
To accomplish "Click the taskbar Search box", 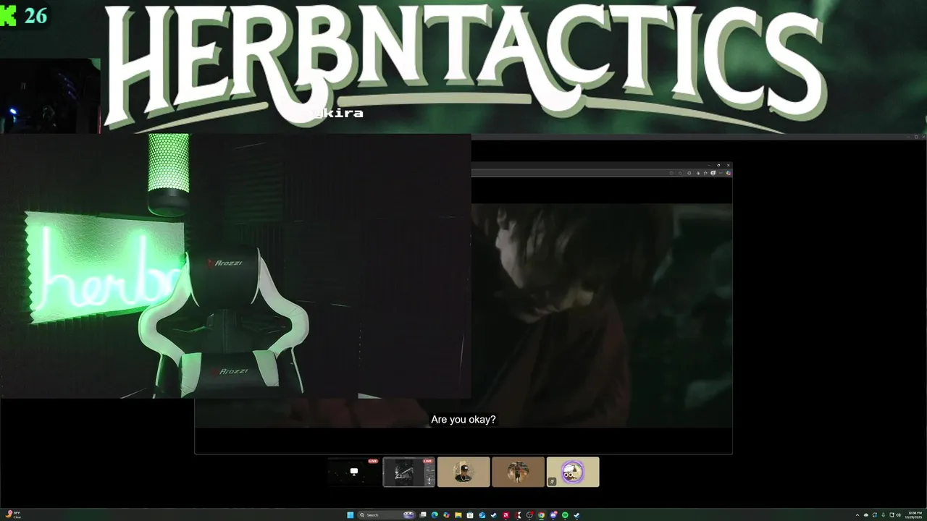I will pyautogui.click(x=387, y=515).
